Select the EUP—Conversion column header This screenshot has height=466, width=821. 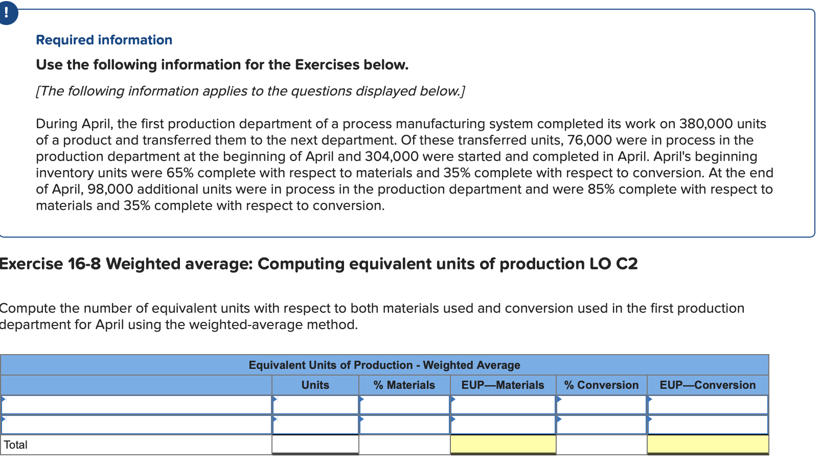point(708,385)
